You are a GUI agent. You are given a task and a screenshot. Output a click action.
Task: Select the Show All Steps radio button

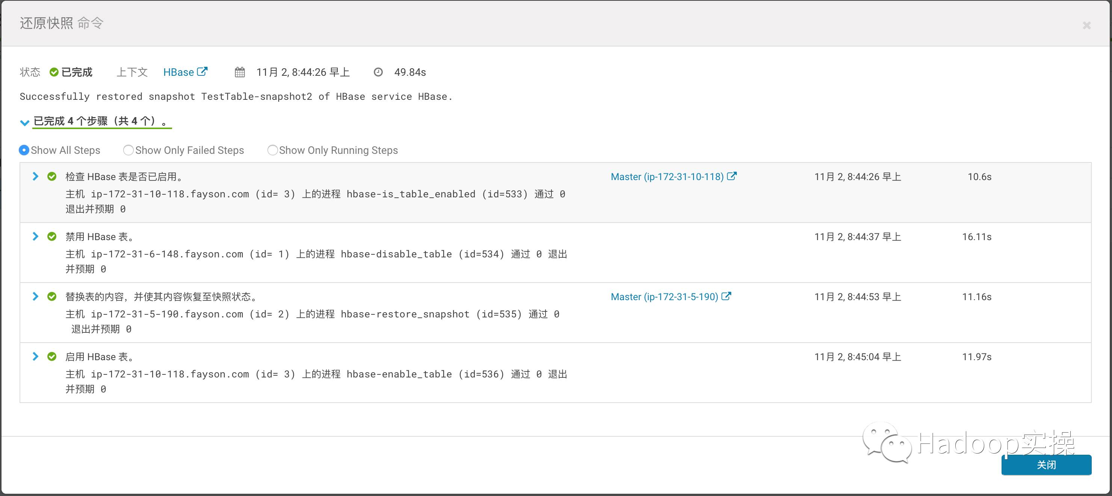click(x=24, y=150)
